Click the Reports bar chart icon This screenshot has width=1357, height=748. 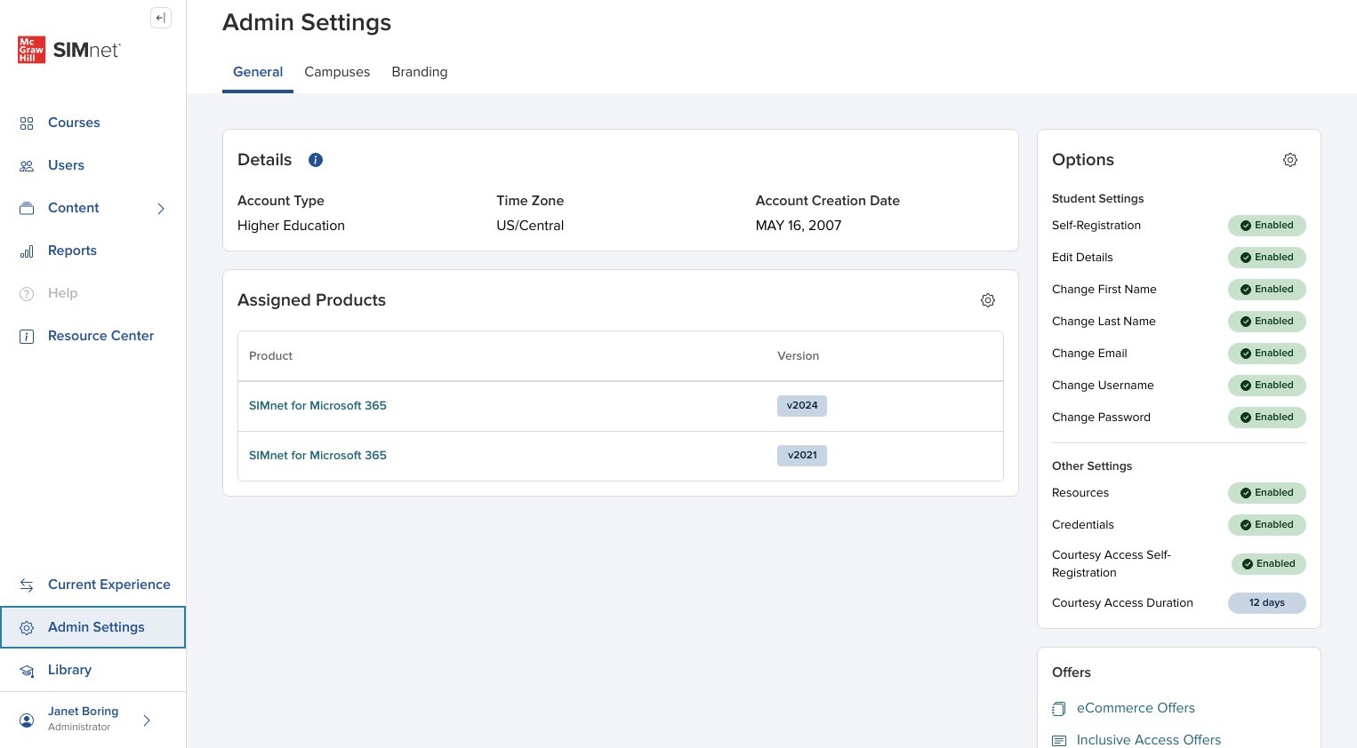point(27,251)
